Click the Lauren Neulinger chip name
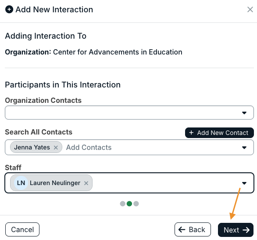The image size is (257, 240). pos(55,183)
